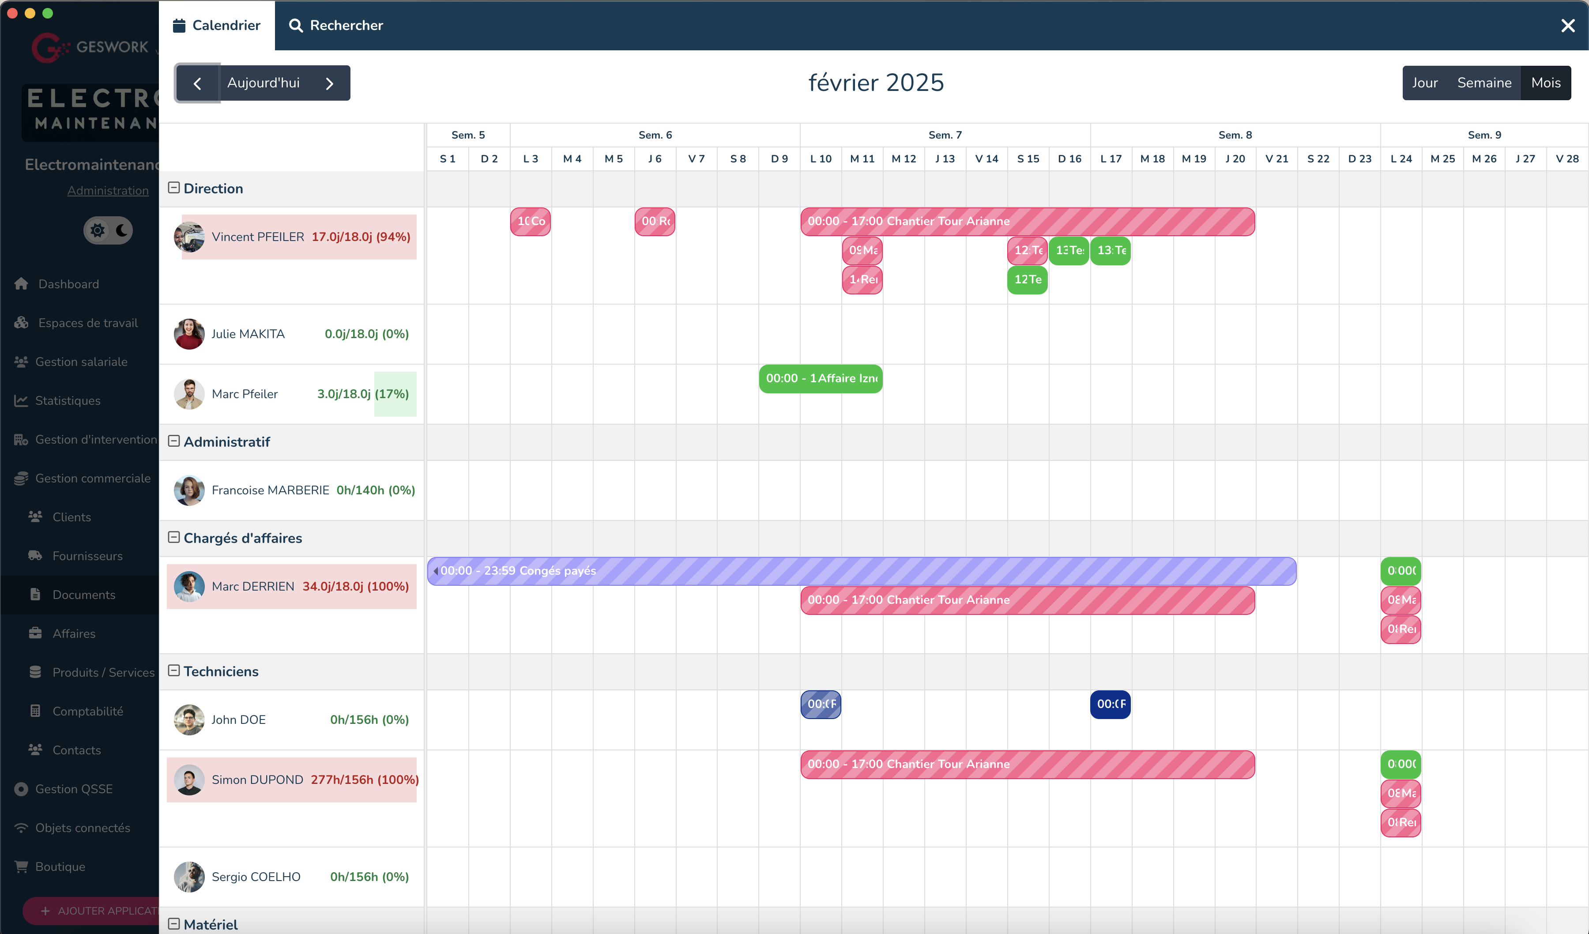Click the Affaires briefcase icon
This screenshot has width=1589, height=934.
click(x=35, y=633)
